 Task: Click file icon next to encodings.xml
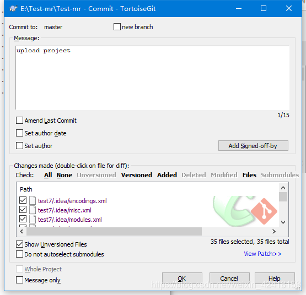33,201
